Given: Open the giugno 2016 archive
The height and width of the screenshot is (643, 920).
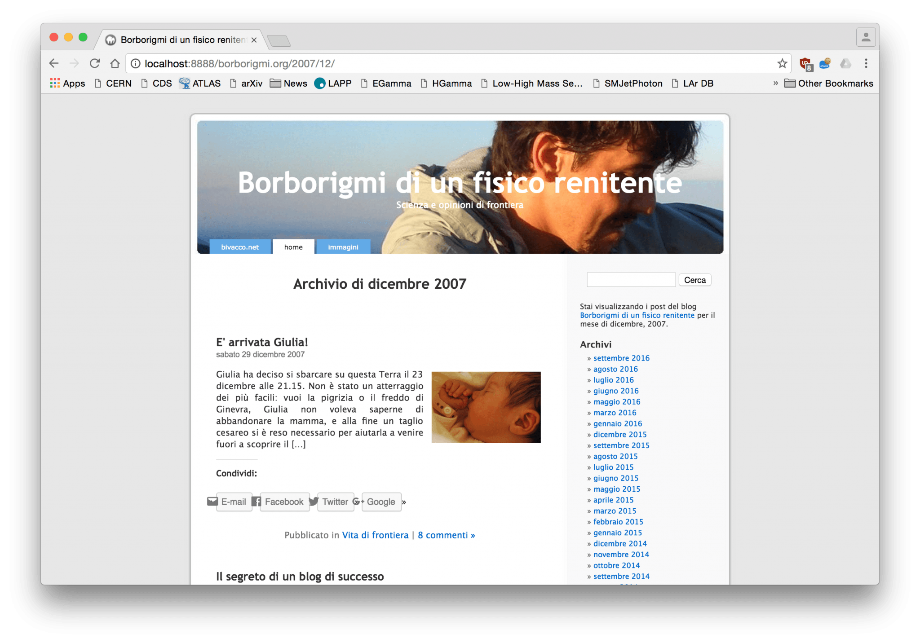Looking at the screenshot, I should pyautogui.click(x=616, y=391).
